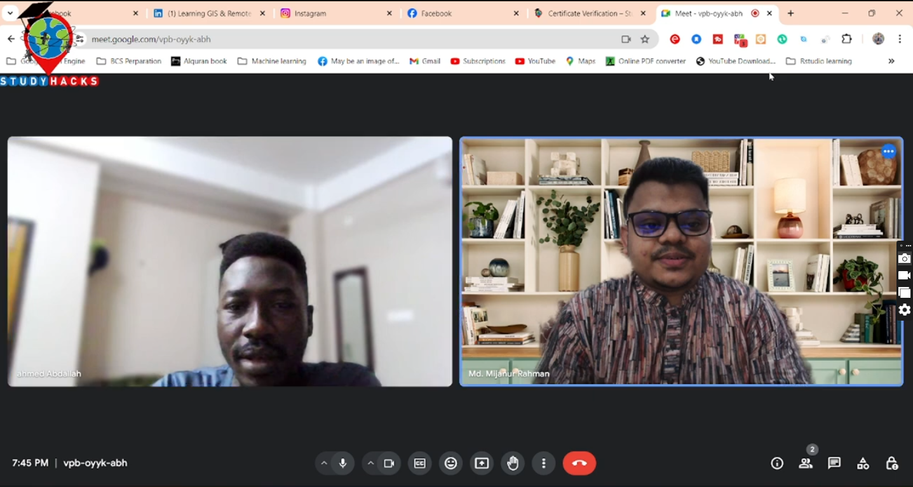This screenshot has width=913, height=487.
Task: Open 'May be an image of...' bookmark
Action: pyautogui.click(x=358, y=62)
